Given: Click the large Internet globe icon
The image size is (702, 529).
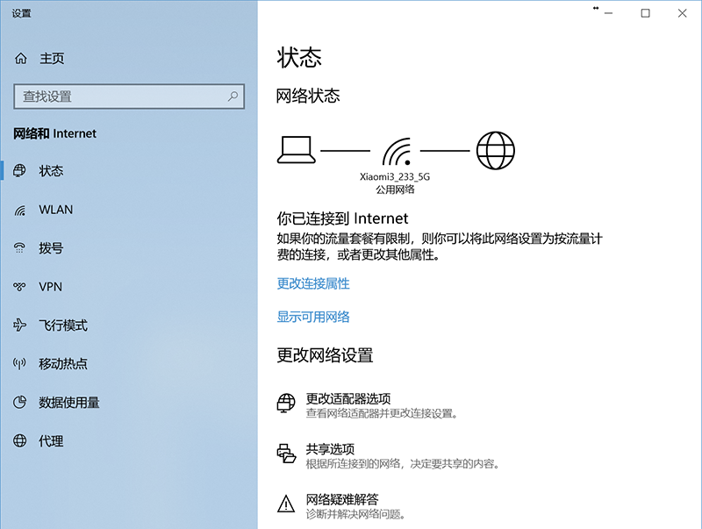Looking at the screenshot, I should click(x=495, y=150).
